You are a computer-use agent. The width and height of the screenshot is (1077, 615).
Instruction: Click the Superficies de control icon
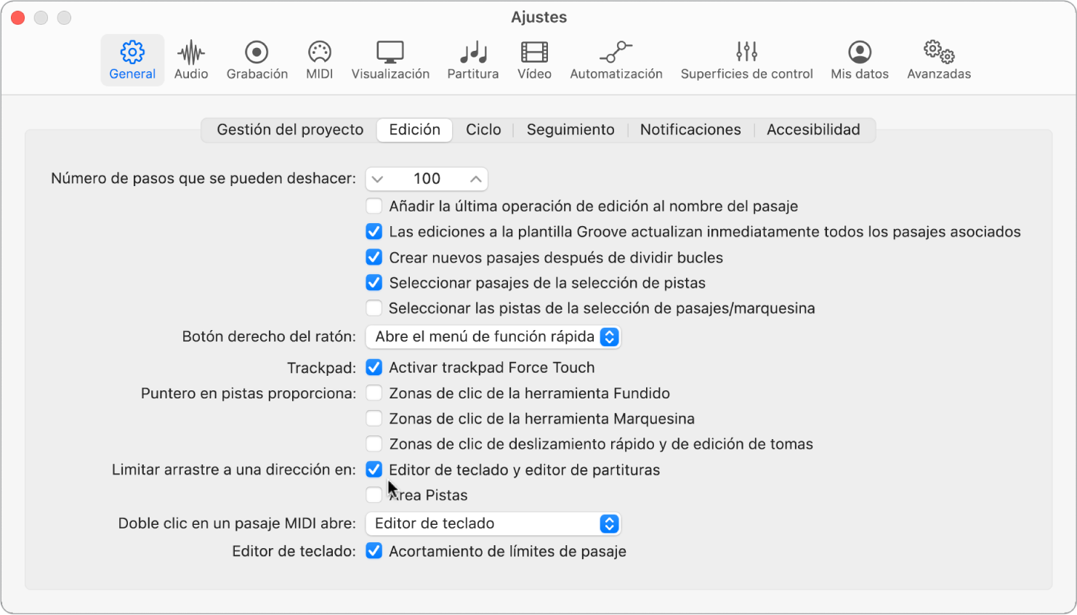(x=746, y=58)
